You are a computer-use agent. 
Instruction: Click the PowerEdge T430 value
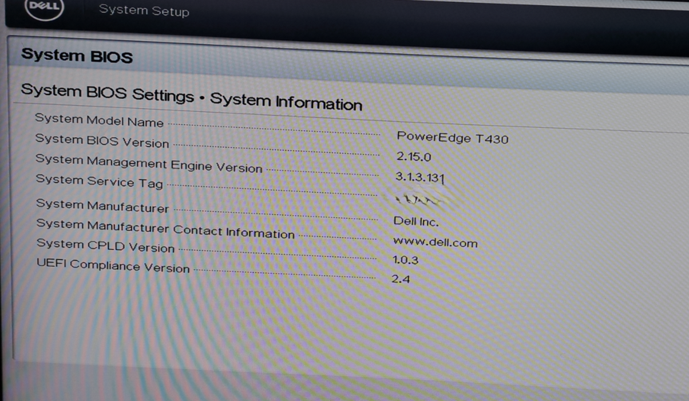click(x=452, y=137)
